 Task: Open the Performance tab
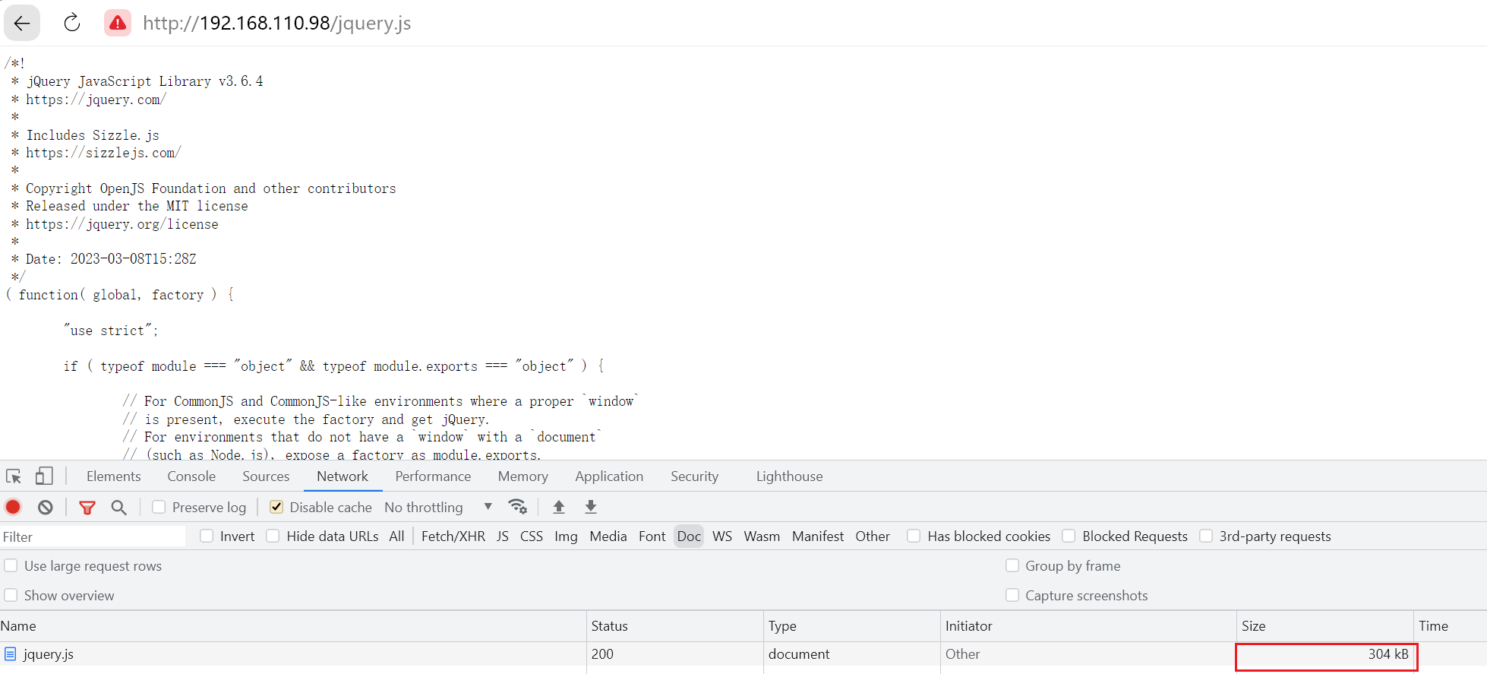pyautogui.click(x=433, y=476)
